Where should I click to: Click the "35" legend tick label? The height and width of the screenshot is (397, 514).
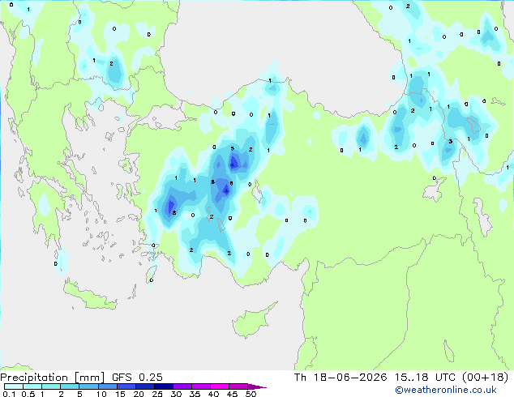tap(195, 394)
